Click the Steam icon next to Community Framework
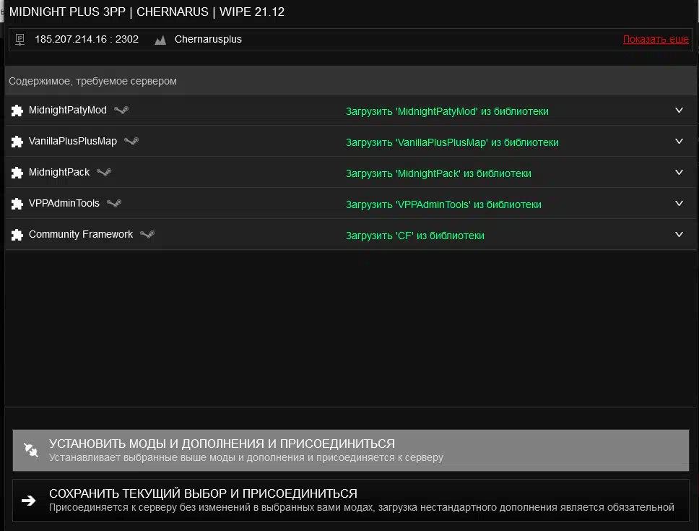The height and width of the screenshot is (531, 699). (147, 235)
